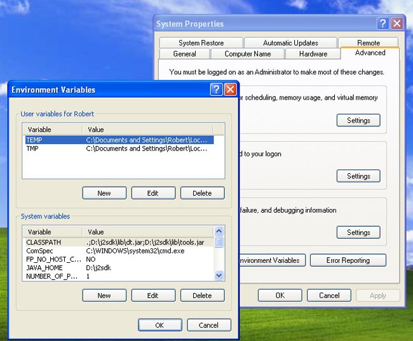Go to the Hardware tab
Screen dimensions: 413x341
click(x=313, y=54)
